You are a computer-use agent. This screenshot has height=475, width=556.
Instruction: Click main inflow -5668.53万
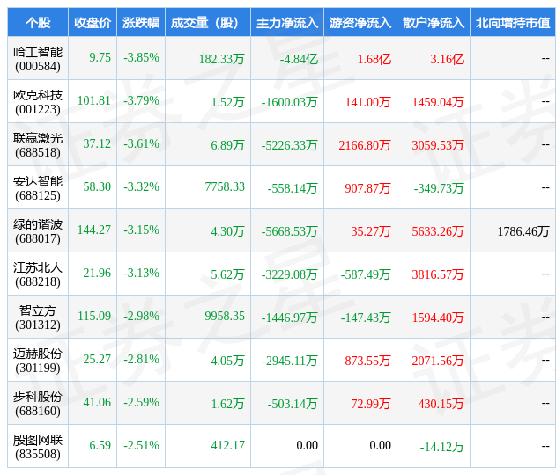[289, 231]
